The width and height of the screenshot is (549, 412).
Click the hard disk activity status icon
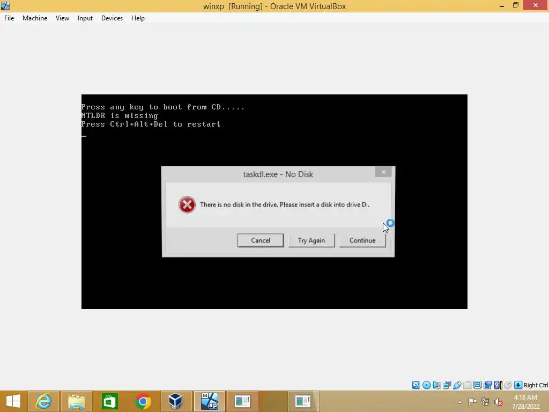click(x=416, y=385)
